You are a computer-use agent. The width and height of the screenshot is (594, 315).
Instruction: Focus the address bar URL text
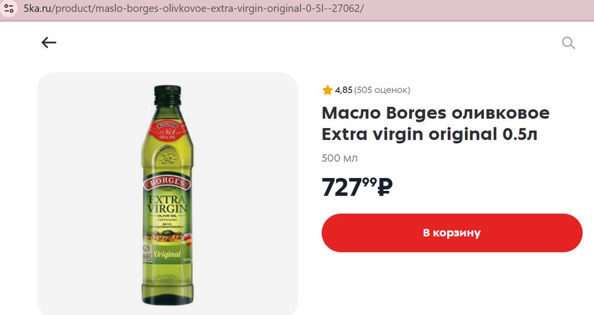[193, 8]
